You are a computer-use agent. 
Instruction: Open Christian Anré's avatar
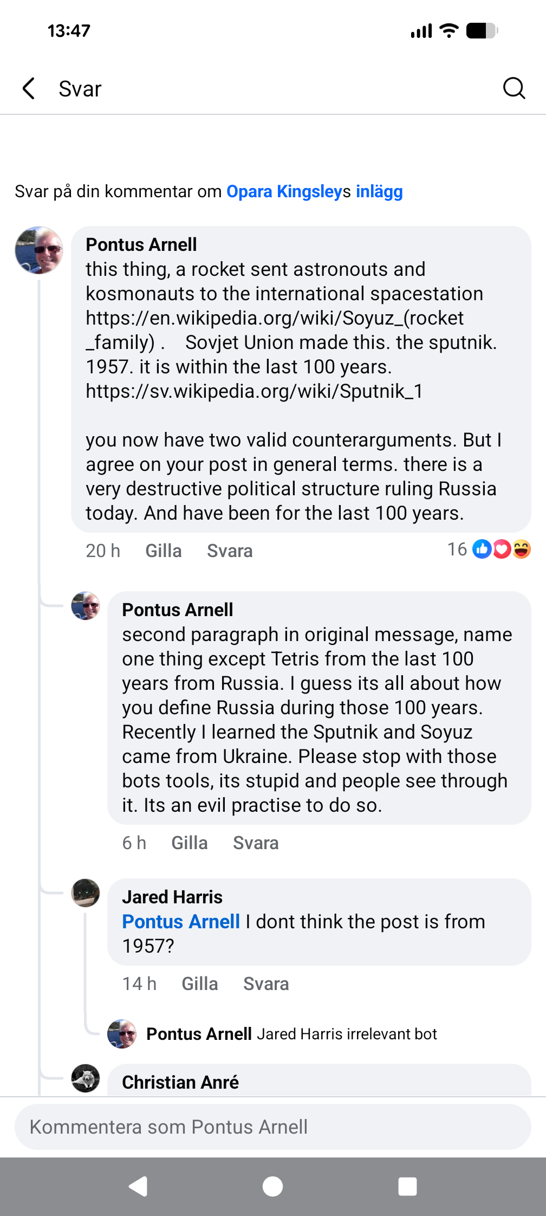click(x=86, y=1078)
